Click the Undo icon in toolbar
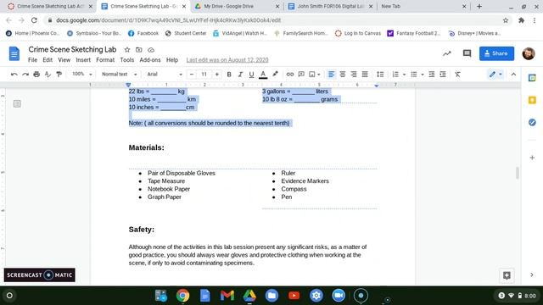Viewport: 543px width, 305px height. tap(14, 75)
